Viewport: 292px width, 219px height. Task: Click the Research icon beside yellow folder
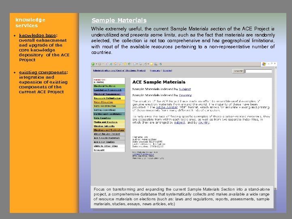tap(156, 64)
